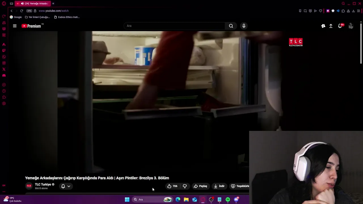Open the Yer İmleri Çubuğu bookmarks folder
The height and width of the screenshot is (204, 363).
pos(37,17)
